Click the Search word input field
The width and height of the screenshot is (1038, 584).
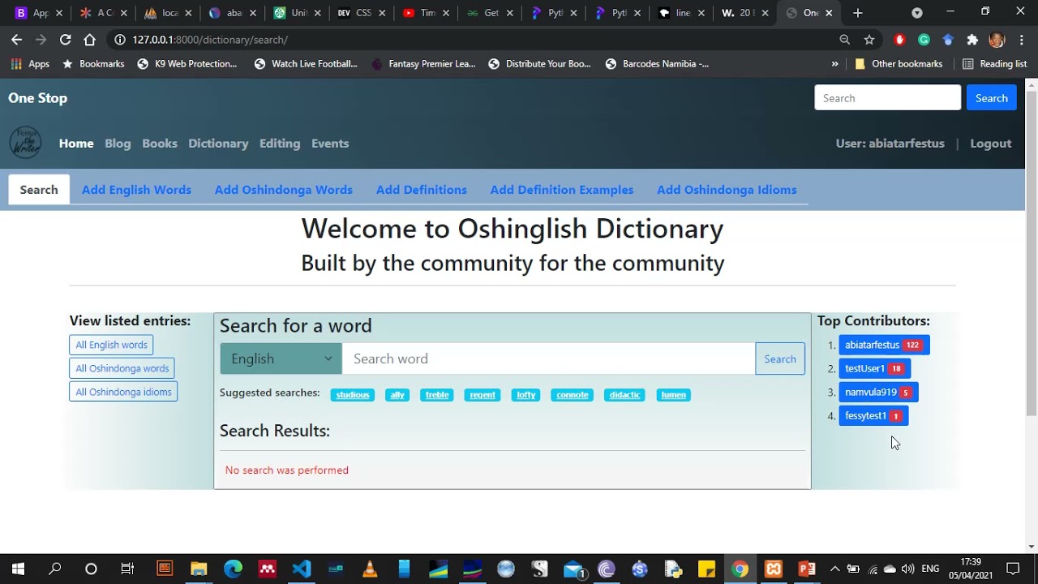click(x=548, y=359)
